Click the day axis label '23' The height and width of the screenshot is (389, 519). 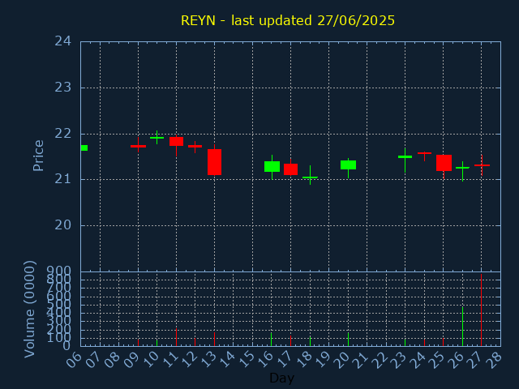point(400,360)
